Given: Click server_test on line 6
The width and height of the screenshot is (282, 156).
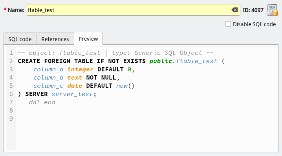Looking at the screenshot, I should pos(72,94).
